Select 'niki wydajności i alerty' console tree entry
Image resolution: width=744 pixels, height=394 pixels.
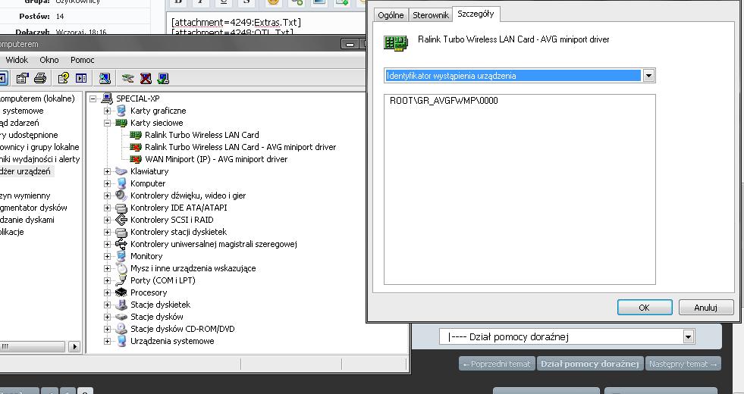40,159
